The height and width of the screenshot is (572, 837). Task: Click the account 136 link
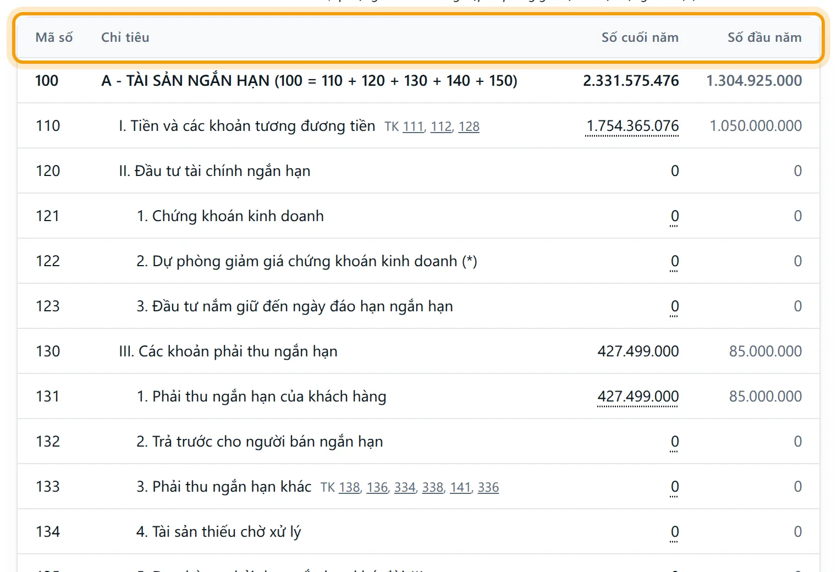click(377, 487)
